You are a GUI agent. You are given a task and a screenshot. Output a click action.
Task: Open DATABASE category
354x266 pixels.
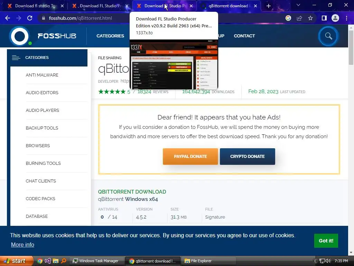pyautogui.click(x=37, y=216)
